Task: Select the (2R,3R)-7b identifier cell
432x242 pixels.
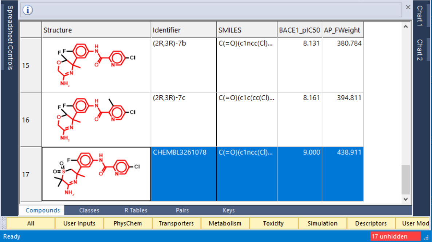Action: point(184,65)
